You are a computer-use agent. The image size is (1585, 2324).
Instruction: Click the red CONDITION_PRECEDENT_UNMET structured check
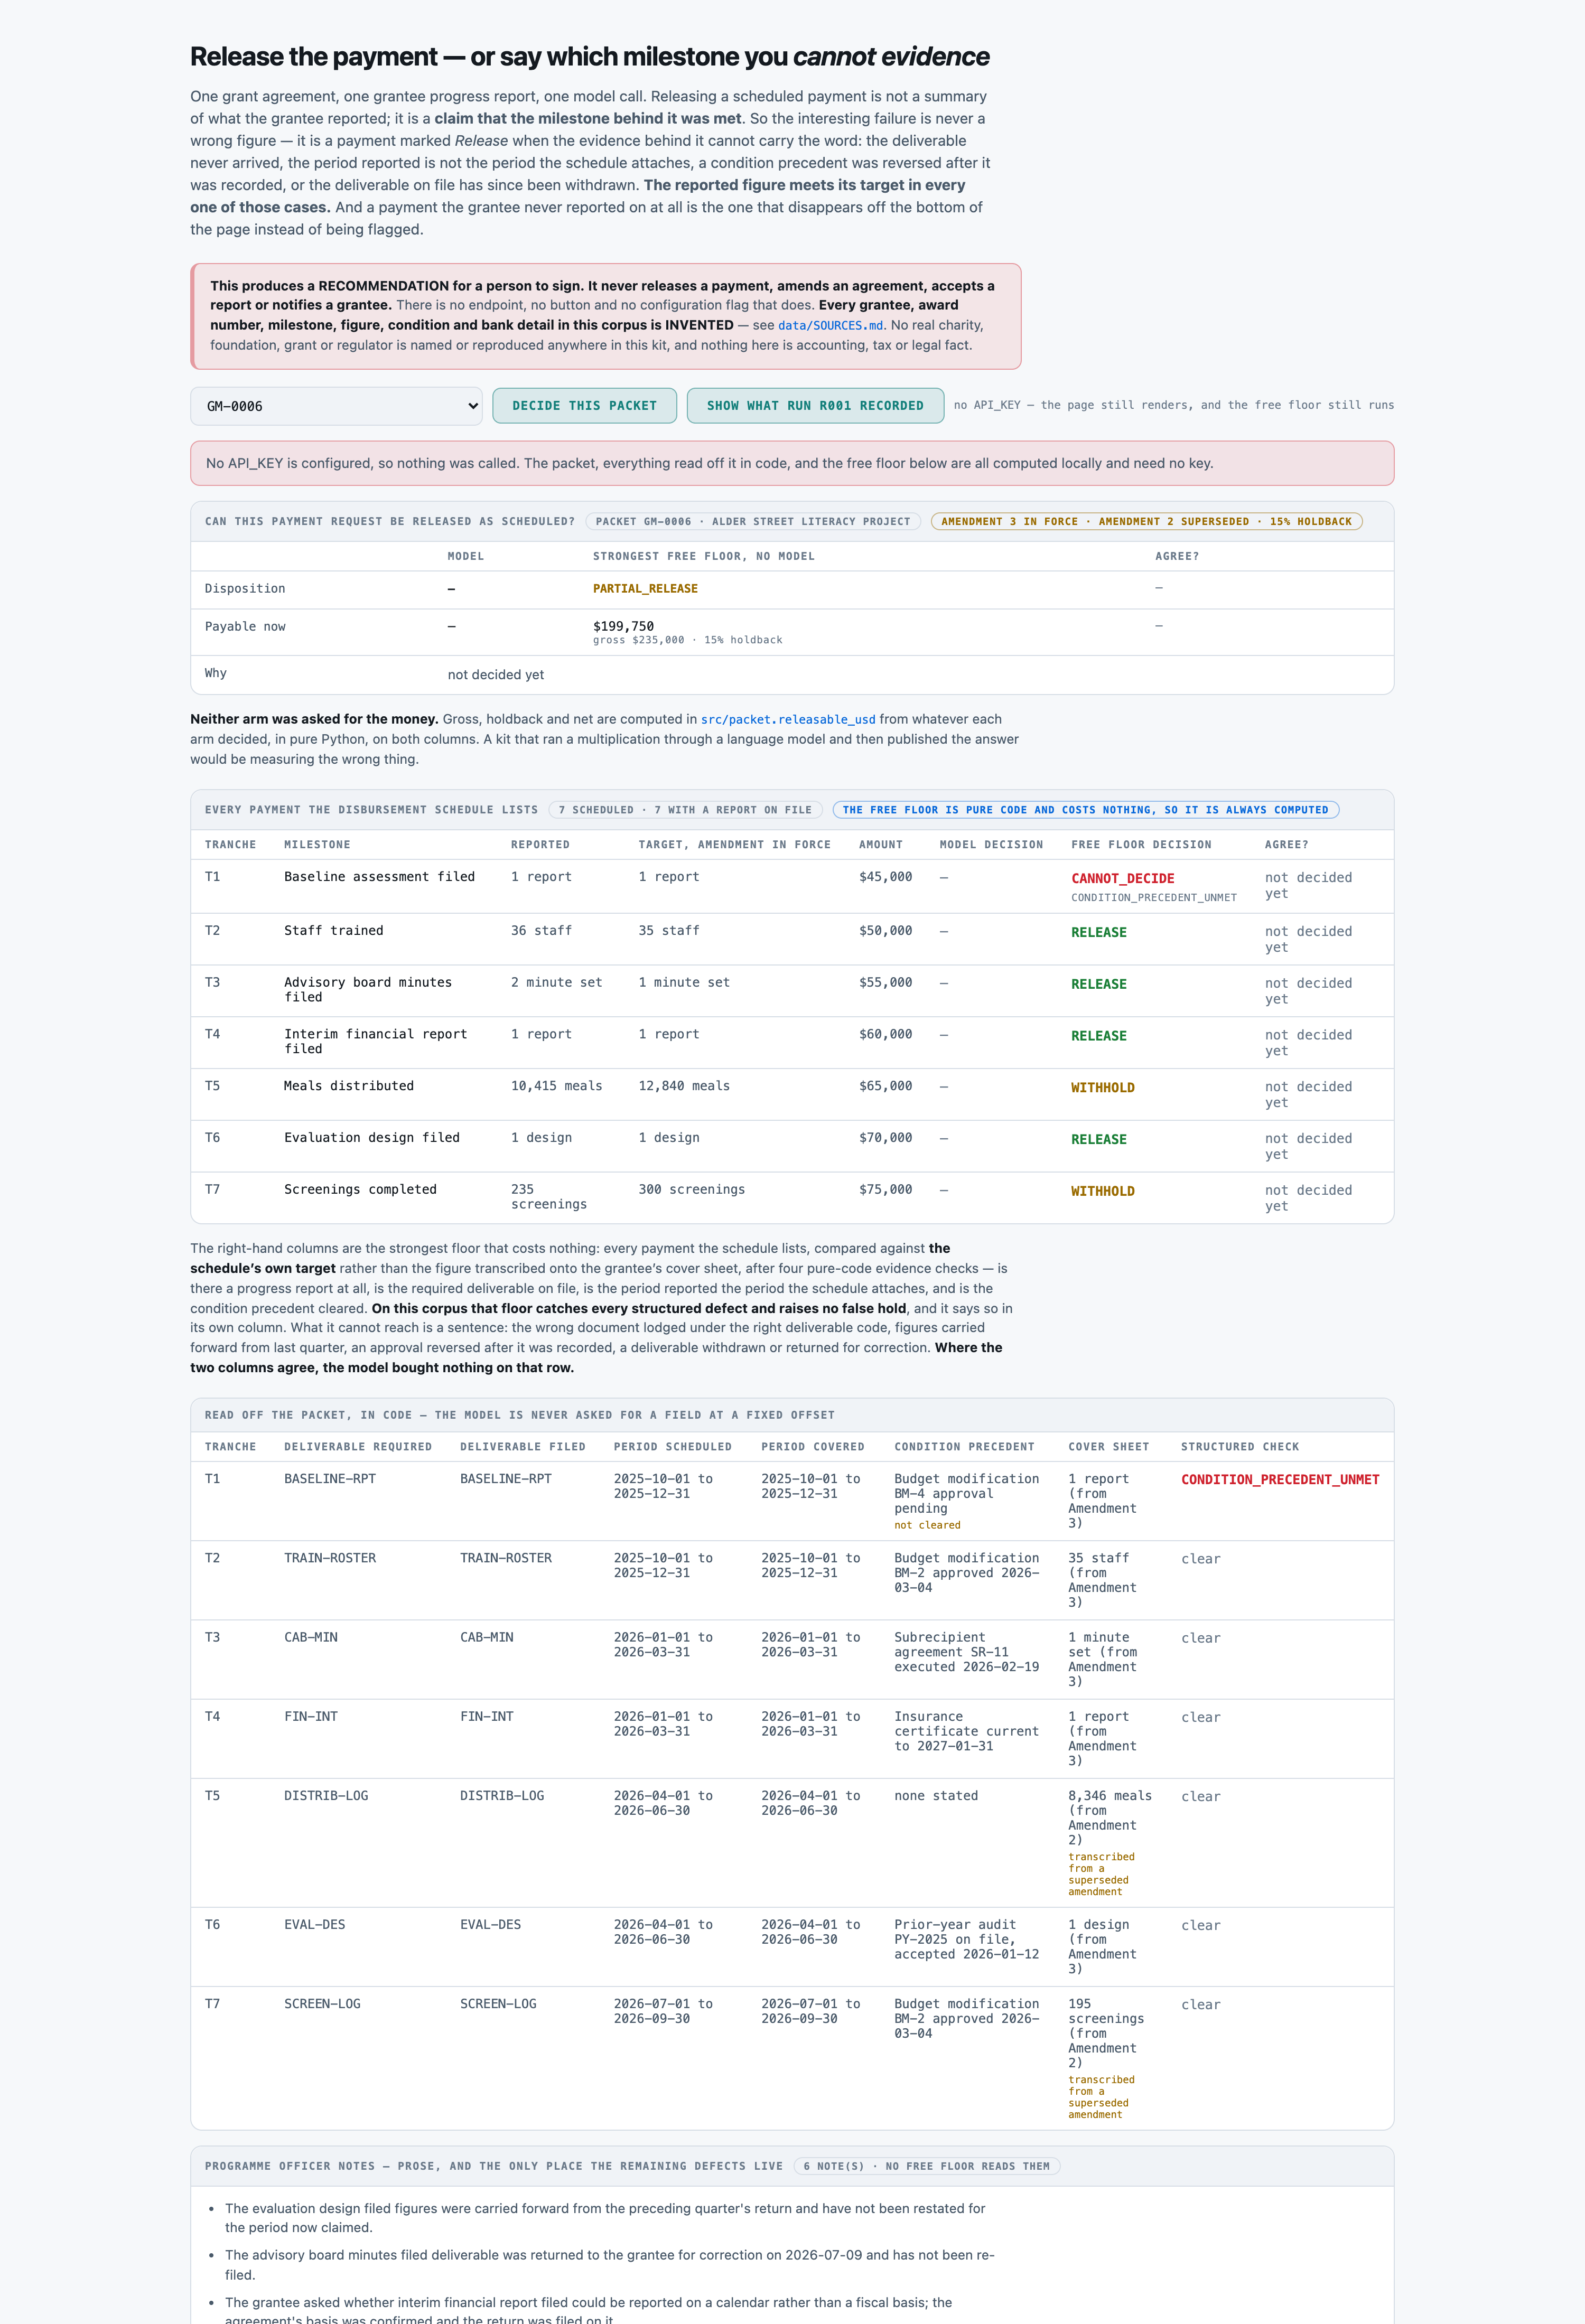(1279, 1480)
